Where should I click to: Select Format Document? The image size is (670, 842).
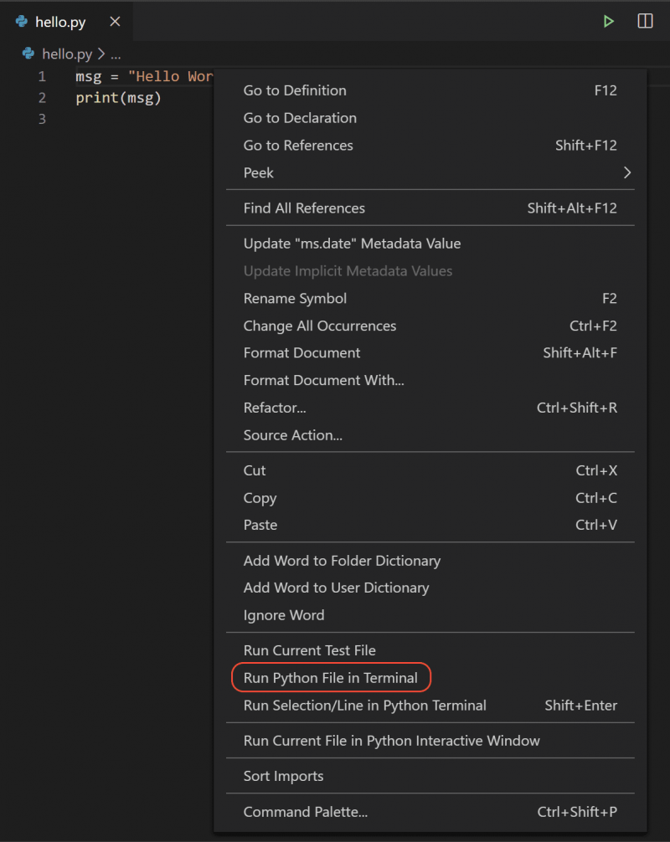point(301,352)
